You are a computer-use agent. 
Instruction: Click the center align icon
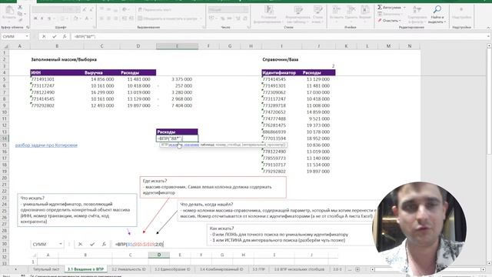(x=108, y=18)
